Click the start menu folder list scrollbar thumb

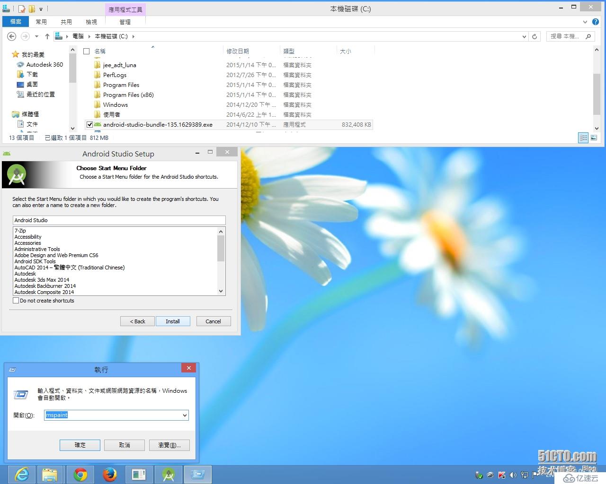tap(221, 248)
